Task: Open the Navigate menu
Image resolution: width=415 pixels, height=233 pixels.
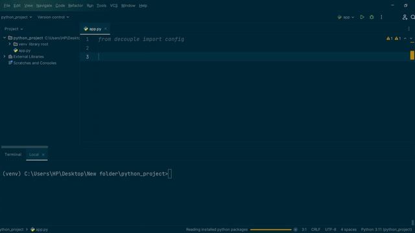Action: pos(44,6)
